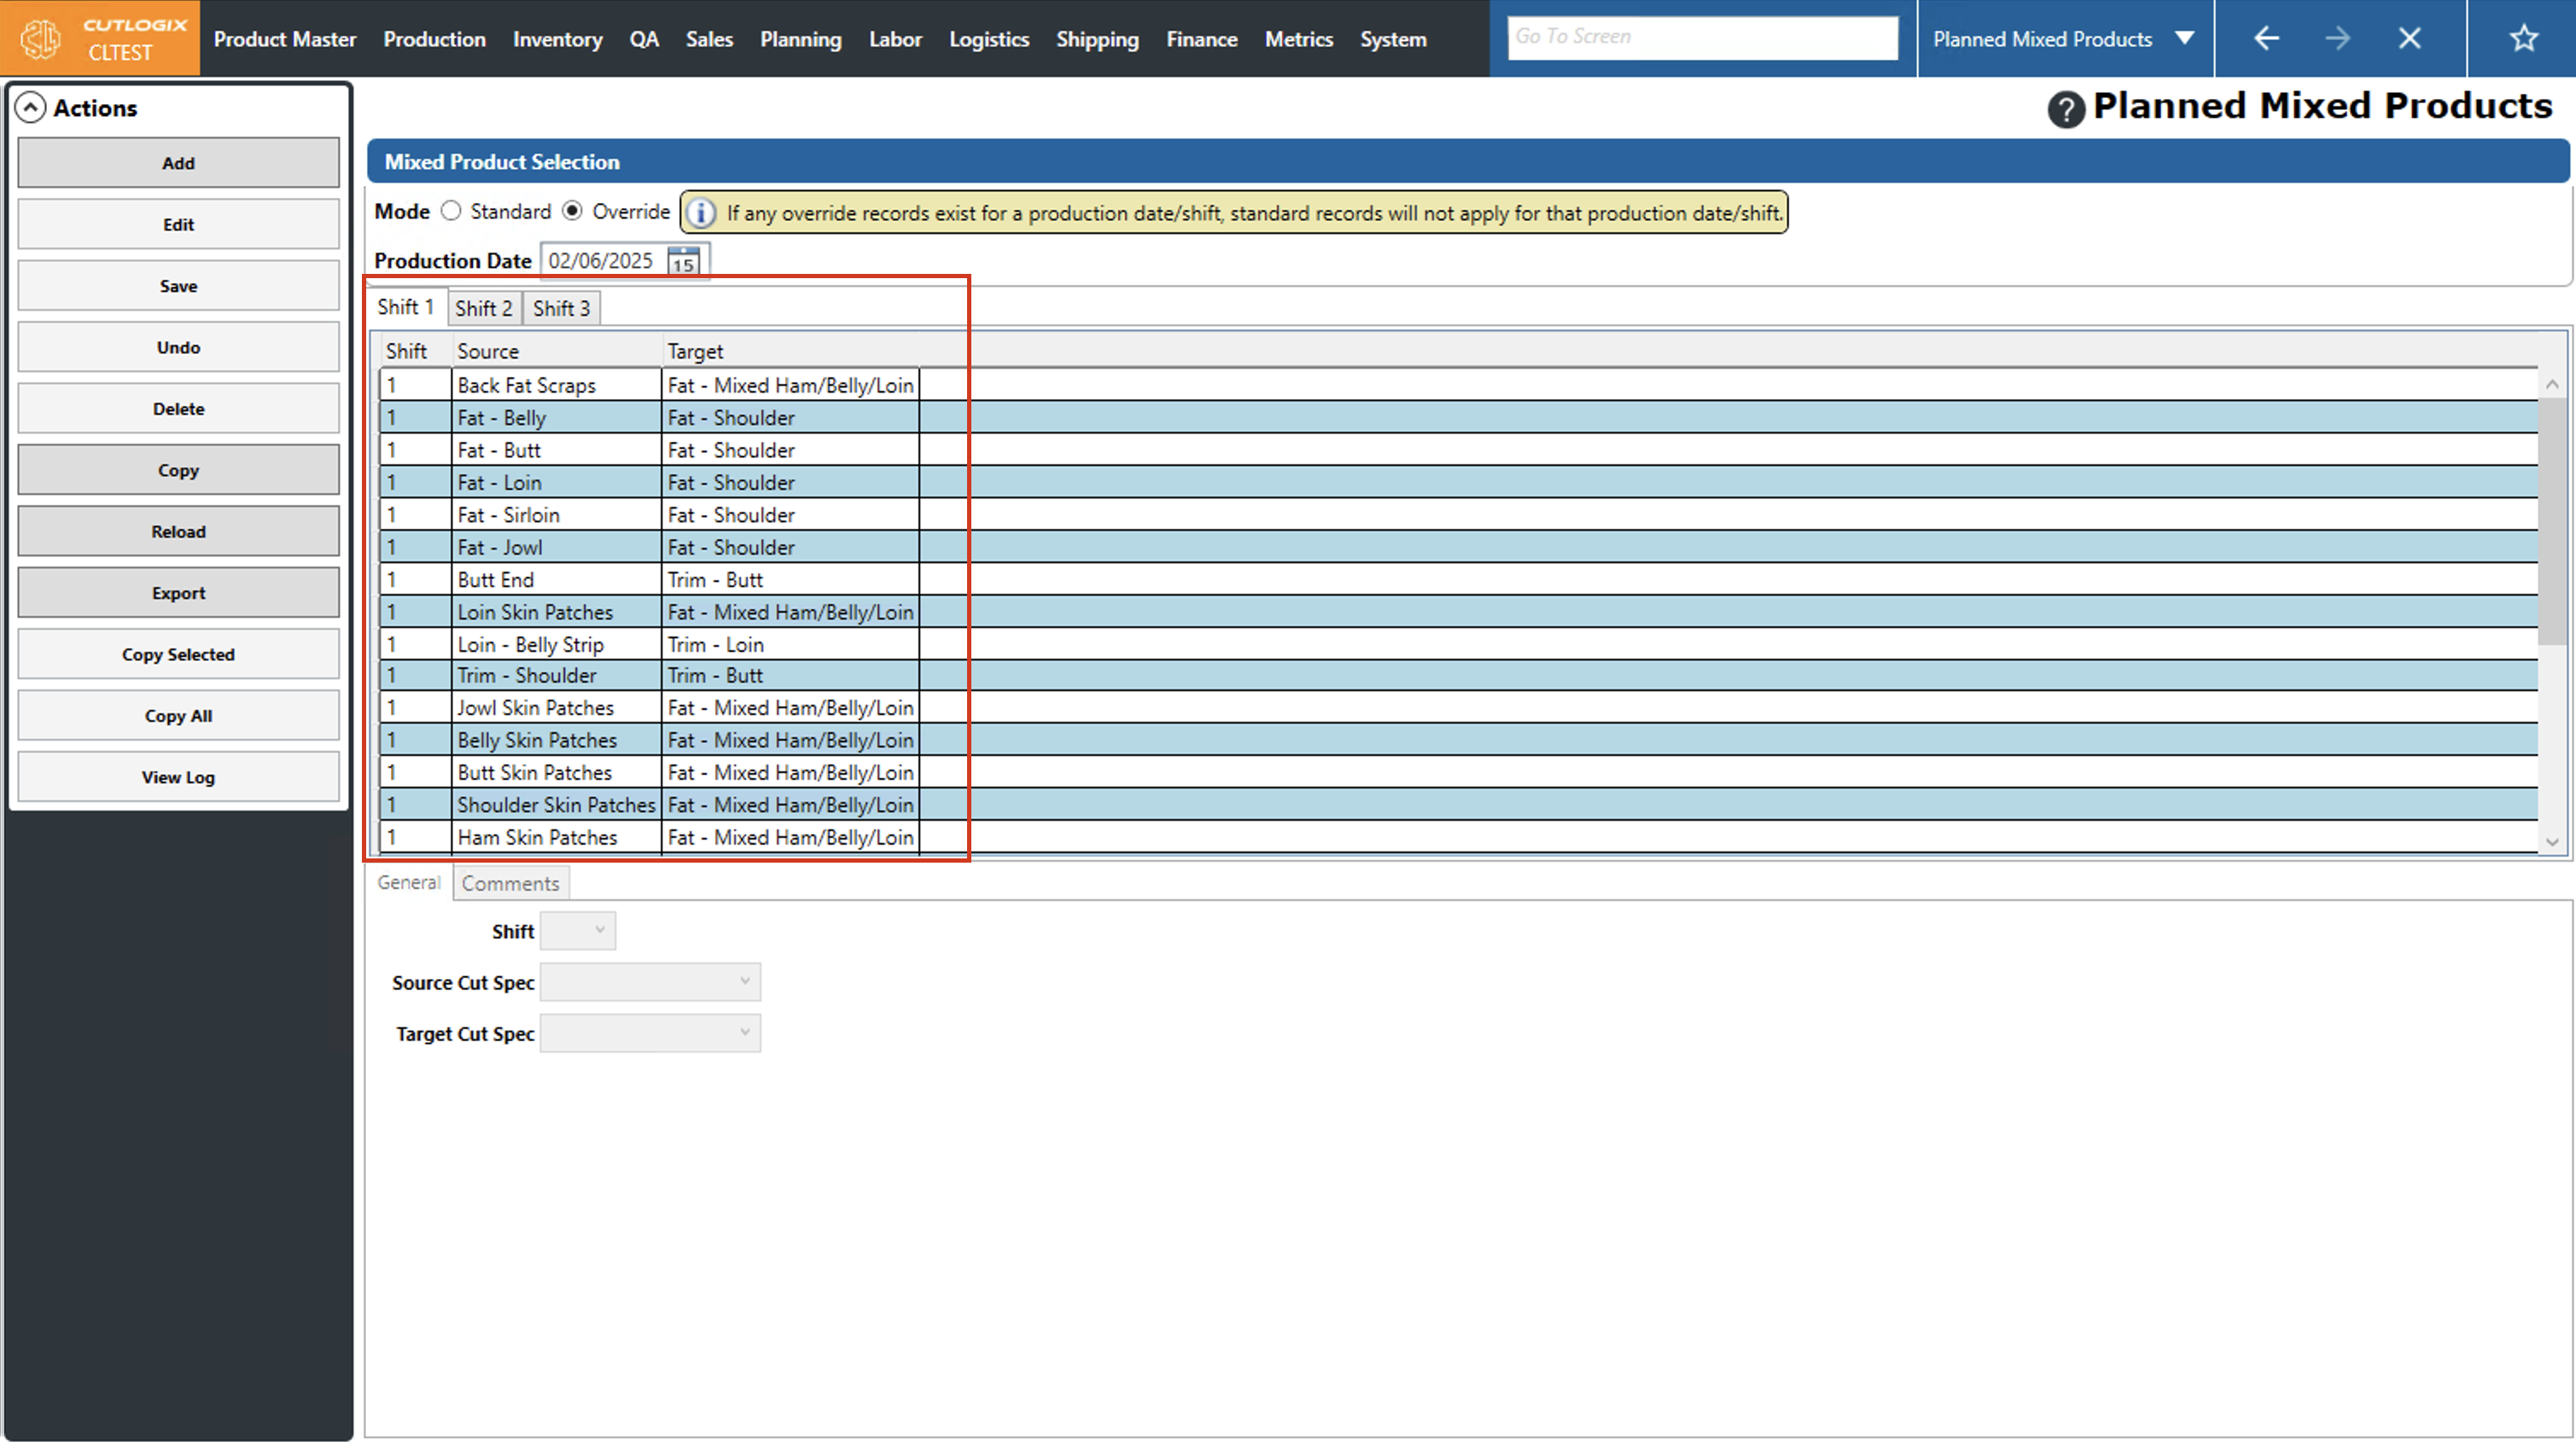Favorite this screen with star icon
Viewport: 2576px width, 1442px height.
pyautogui.click(x=2523, y=39)
